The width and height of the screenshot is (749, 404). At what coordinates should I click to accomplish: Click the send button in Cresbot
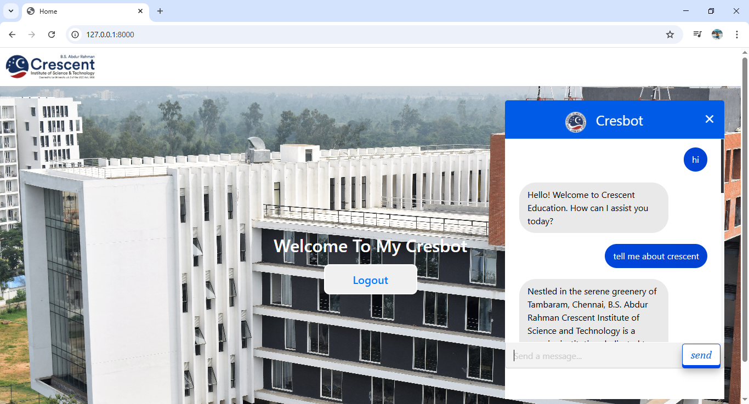[x=701, y=355]
